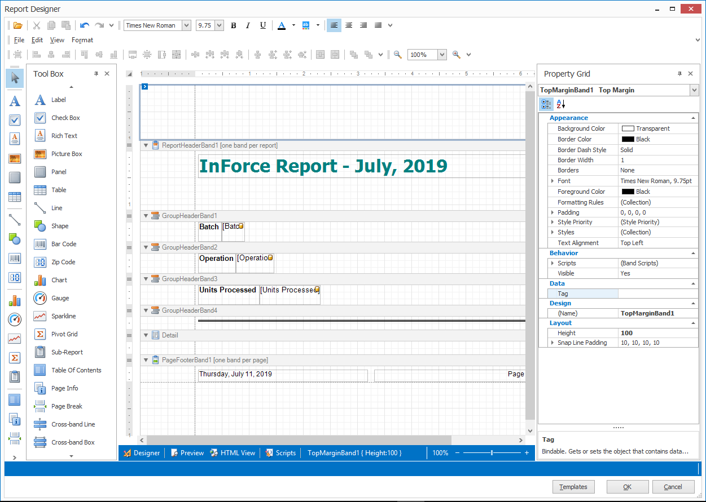Enable centered text alignment
The height and width of the screenshot is (502, 706).
(x=348, y=25)
